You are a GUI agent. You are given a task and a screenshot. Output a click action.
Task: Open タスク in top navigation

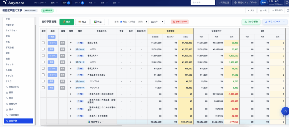coord(80,3)
